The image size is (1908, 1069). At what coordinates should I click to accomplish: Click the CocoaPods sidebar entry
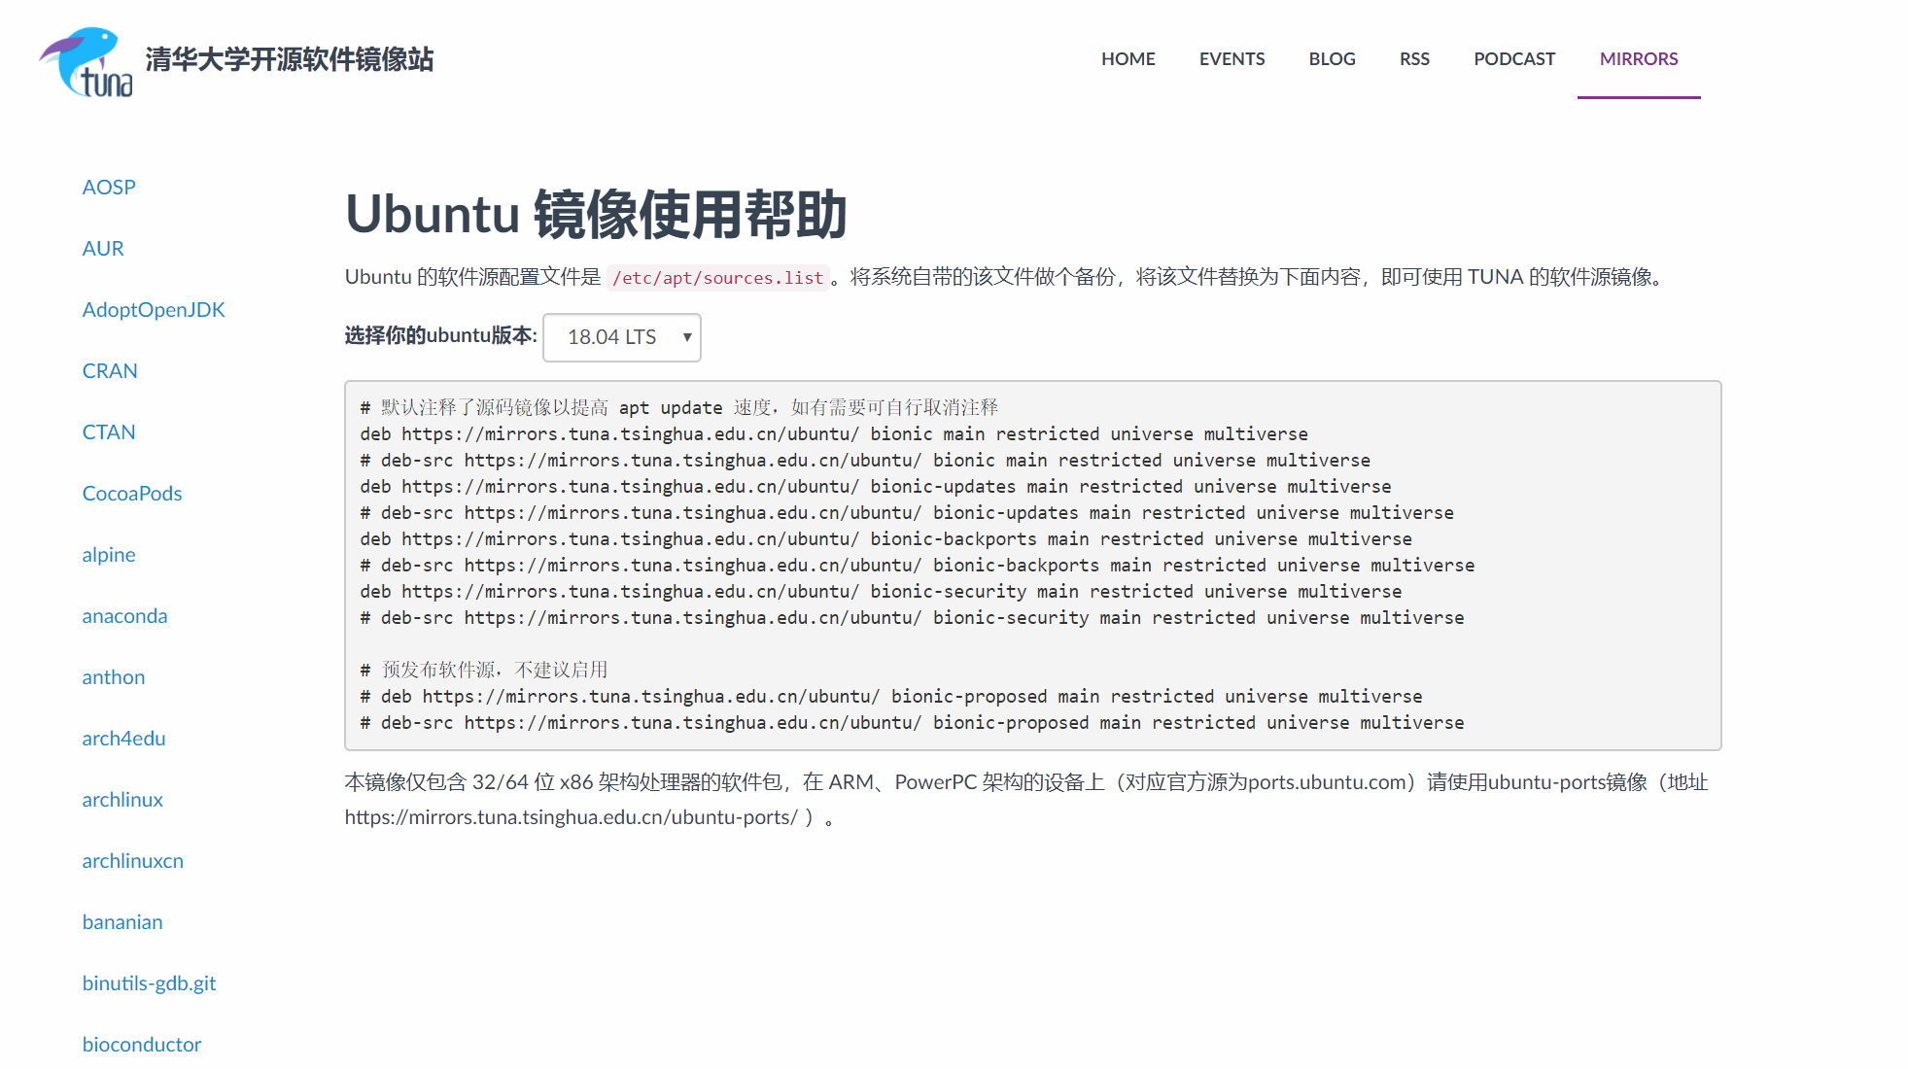132,494
